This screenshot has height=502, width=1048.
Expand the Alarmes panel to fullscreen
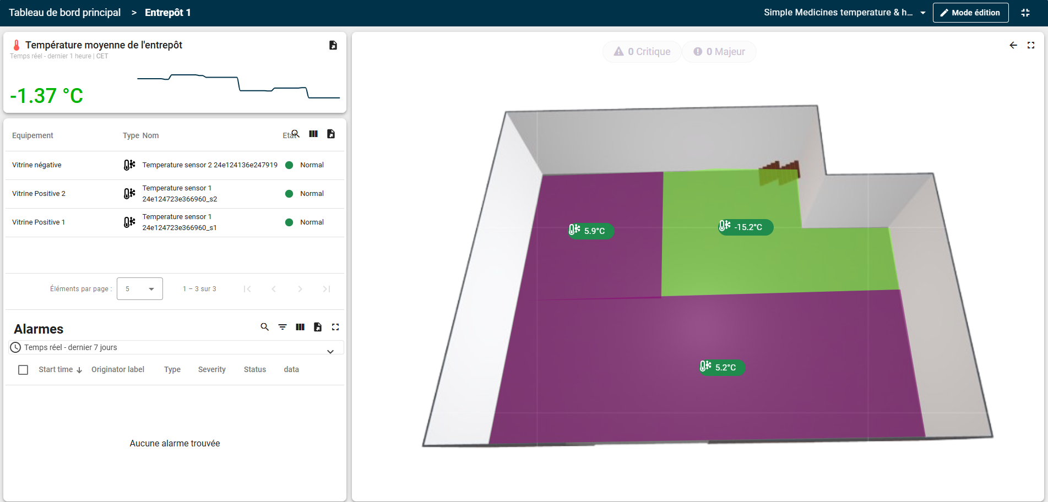pyautogui.click(x=335, y=326)
